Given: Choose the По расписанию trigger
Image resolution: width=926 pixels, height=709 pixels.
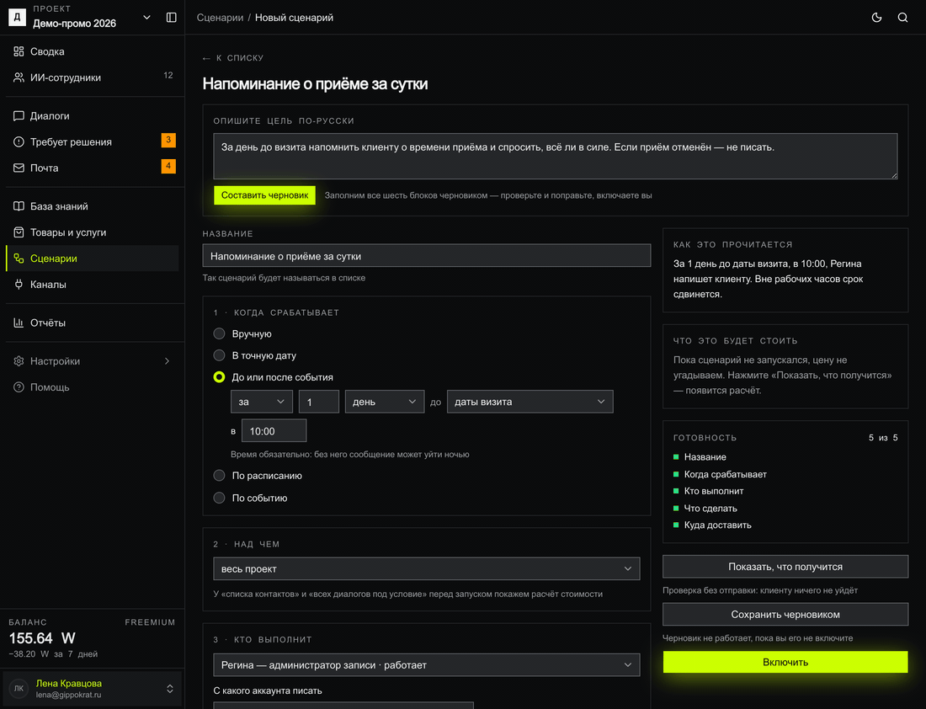Looking at the screenshot, I should click(219, 476).
